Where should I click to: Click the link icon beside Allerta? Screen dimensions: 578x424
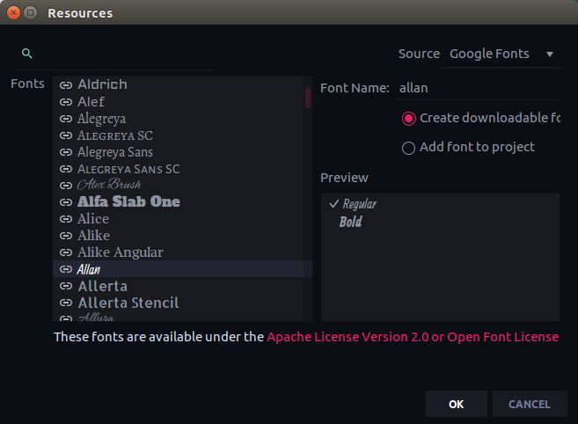(x=66, y=286)
